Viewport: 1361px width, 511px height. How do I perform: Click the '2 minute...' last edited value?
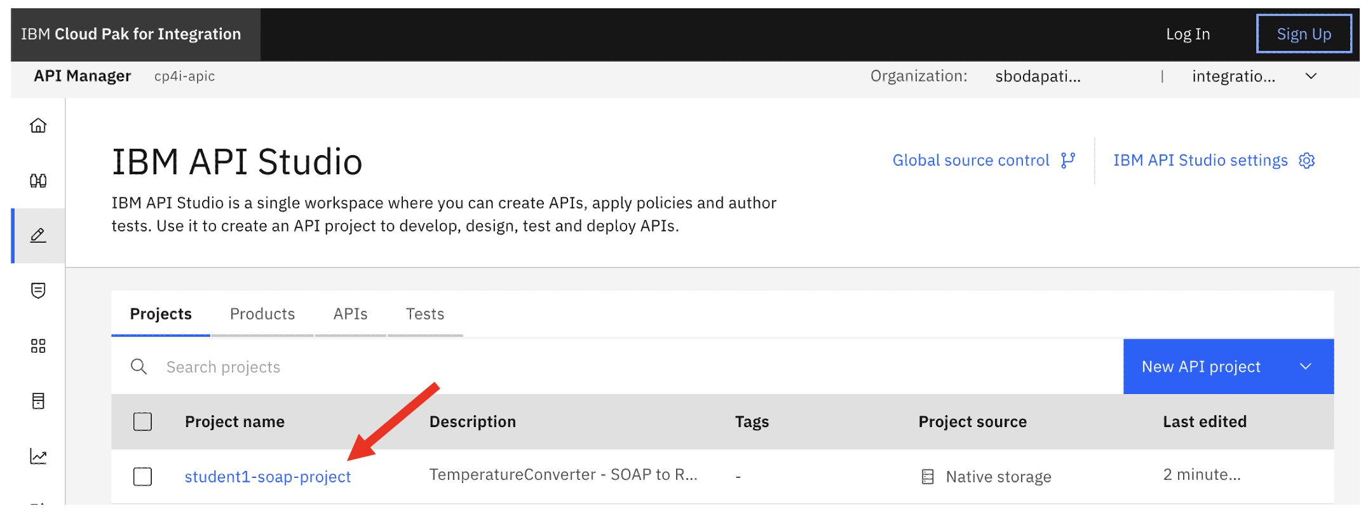[x=1202, y=475]
